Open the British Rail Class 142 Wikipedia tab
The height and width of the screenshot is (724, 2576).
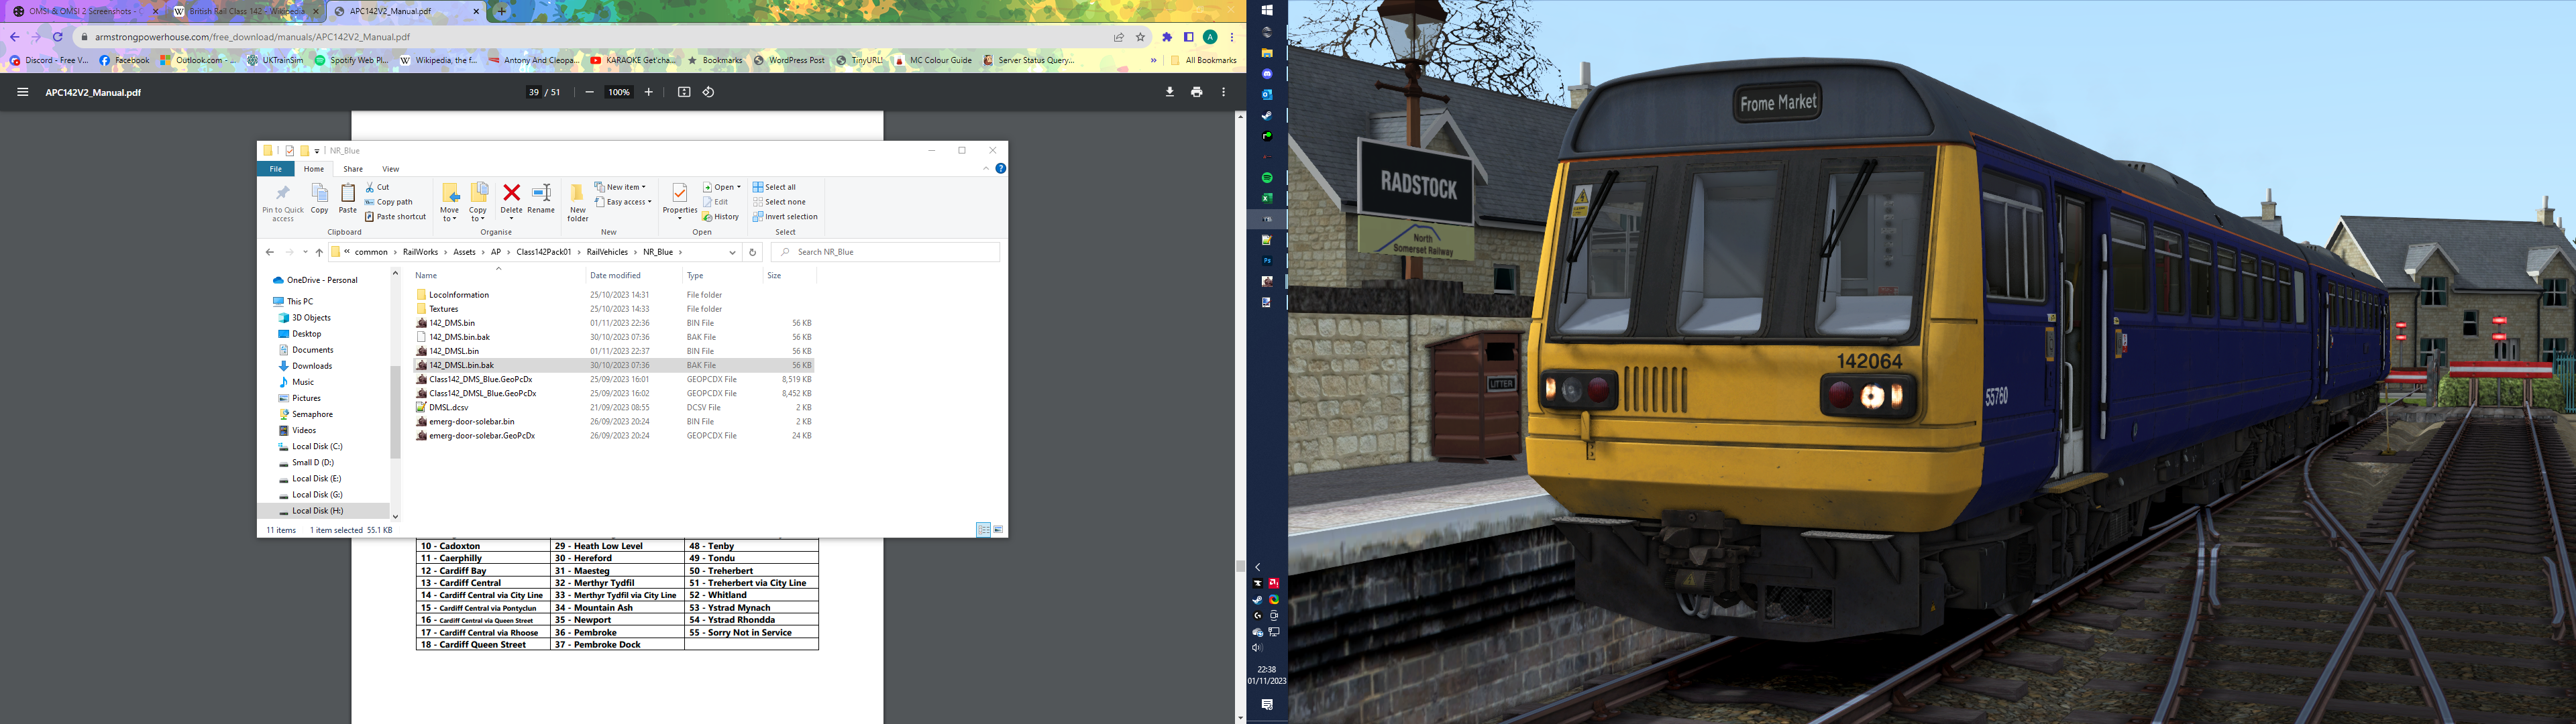click(x=245, y=11)
